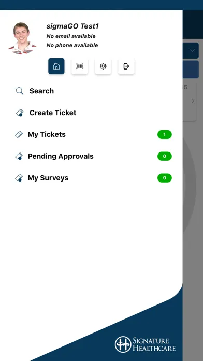Screen dimensions: 203x361
Task: Tap the Create Ticket tag icon
Action: pos(20,113)
